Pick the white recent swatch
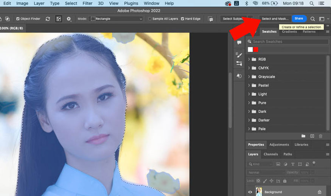Viewport: 331px width, 196px height. coord(250,50)
